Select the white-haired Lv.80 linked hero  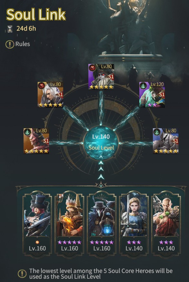pos(50,95)
